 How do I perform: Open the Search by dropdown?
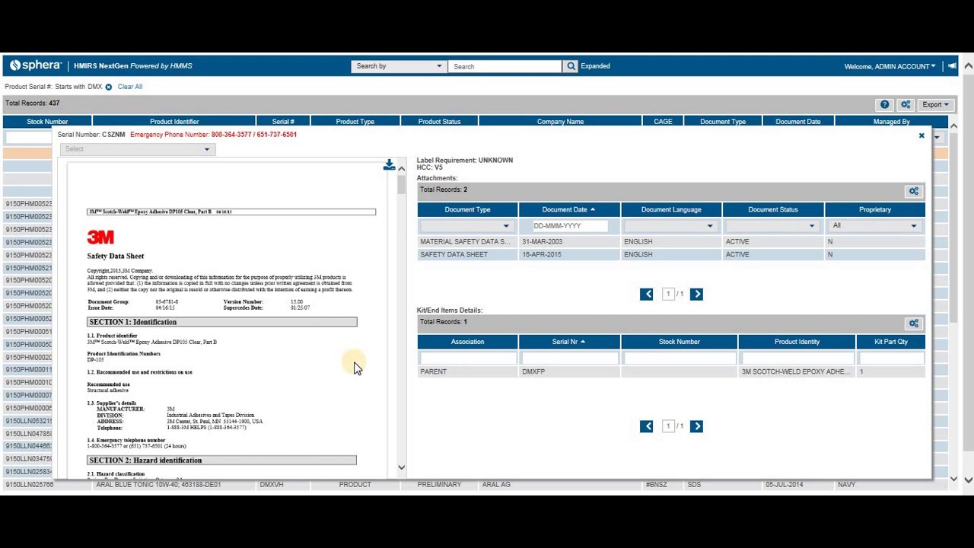point(398,66)
